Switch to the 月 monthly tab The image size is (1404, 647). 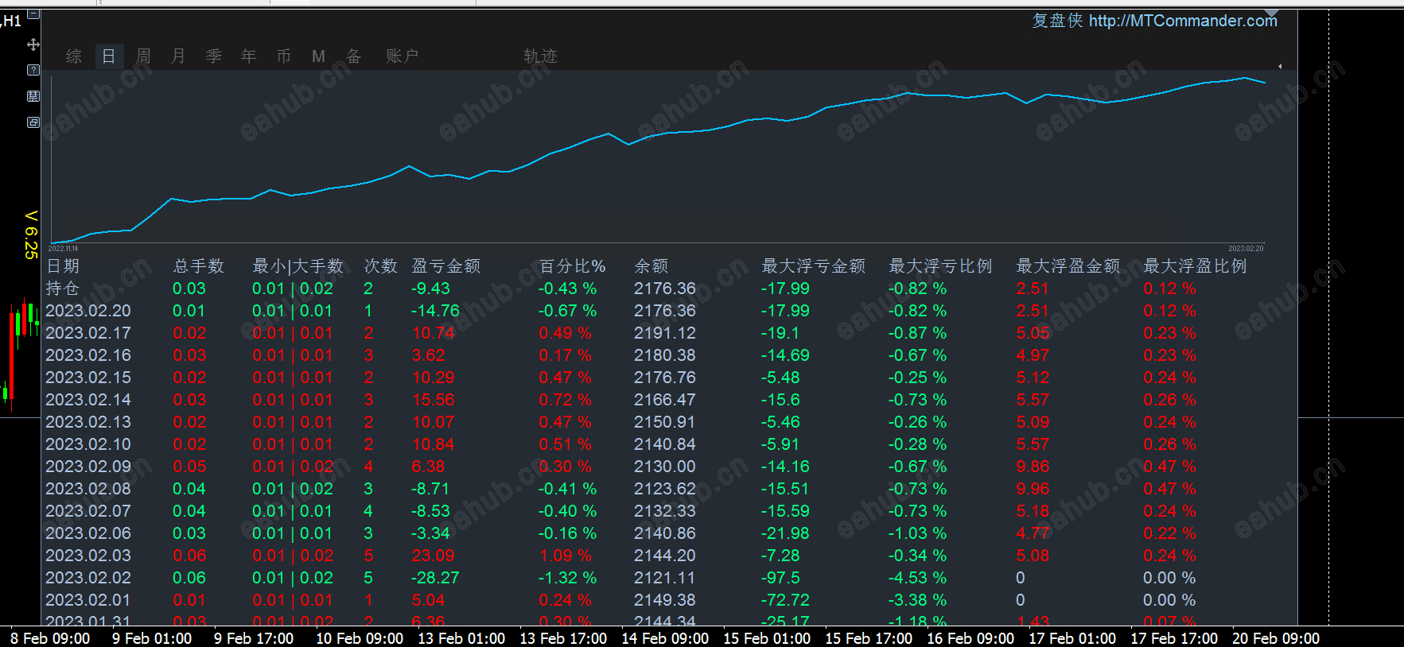[x=178, y=56]
